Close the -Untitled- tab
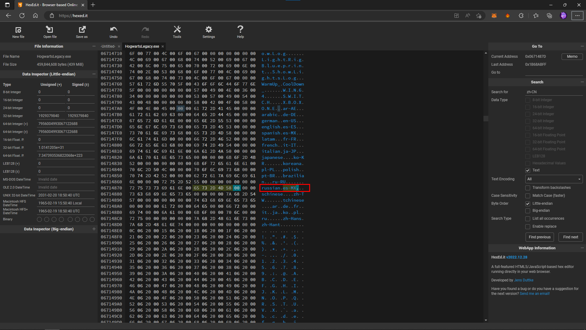Viewport: 586px width, 330px height. 119,46
